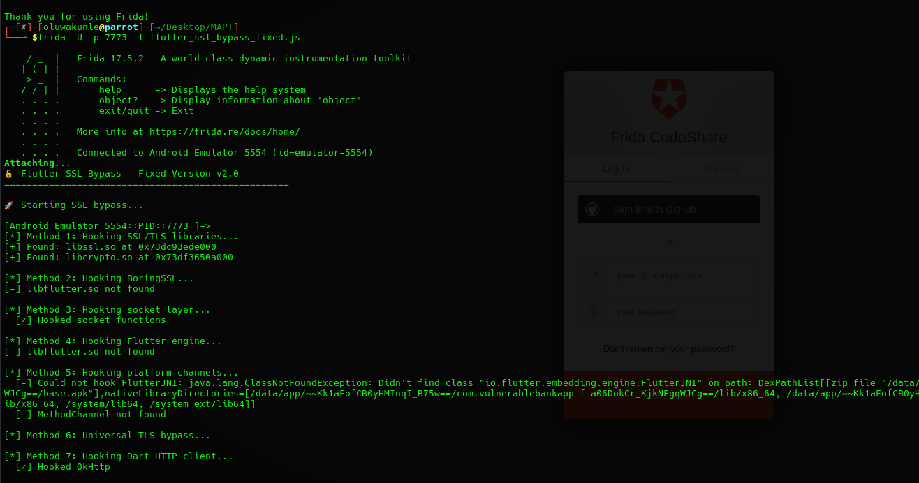
Task: Click the Hooked OkHttp line
Action: pos(63,467)
